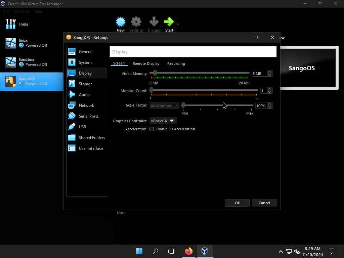Decrease Scale Factor with down spinner
The image size is (344, 258).
[x=270, y=107]
